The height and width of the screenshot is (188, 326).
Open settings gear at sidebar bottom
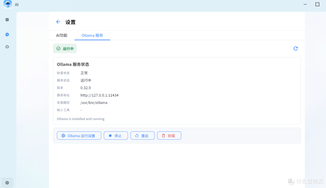pos(7,183)
